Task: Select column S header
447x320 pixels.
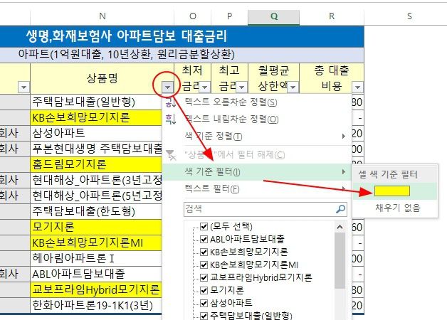Action: click(409, 16)
